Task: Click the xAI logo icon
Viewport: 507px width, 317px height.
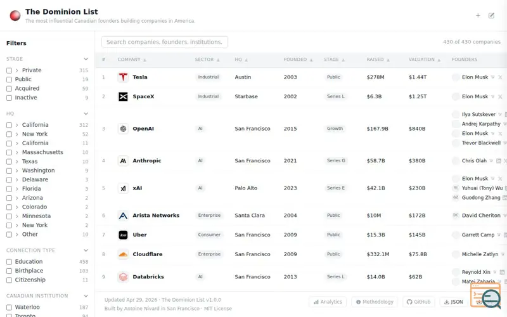Action: pyautogui.click(x=123, y=188)
